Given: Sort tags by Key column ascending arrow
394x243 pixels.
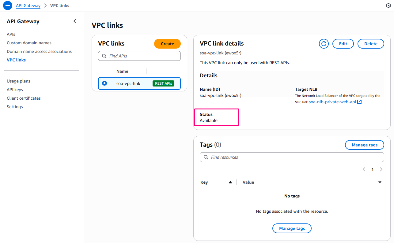Looking at the screenshot, I should 230,182.
